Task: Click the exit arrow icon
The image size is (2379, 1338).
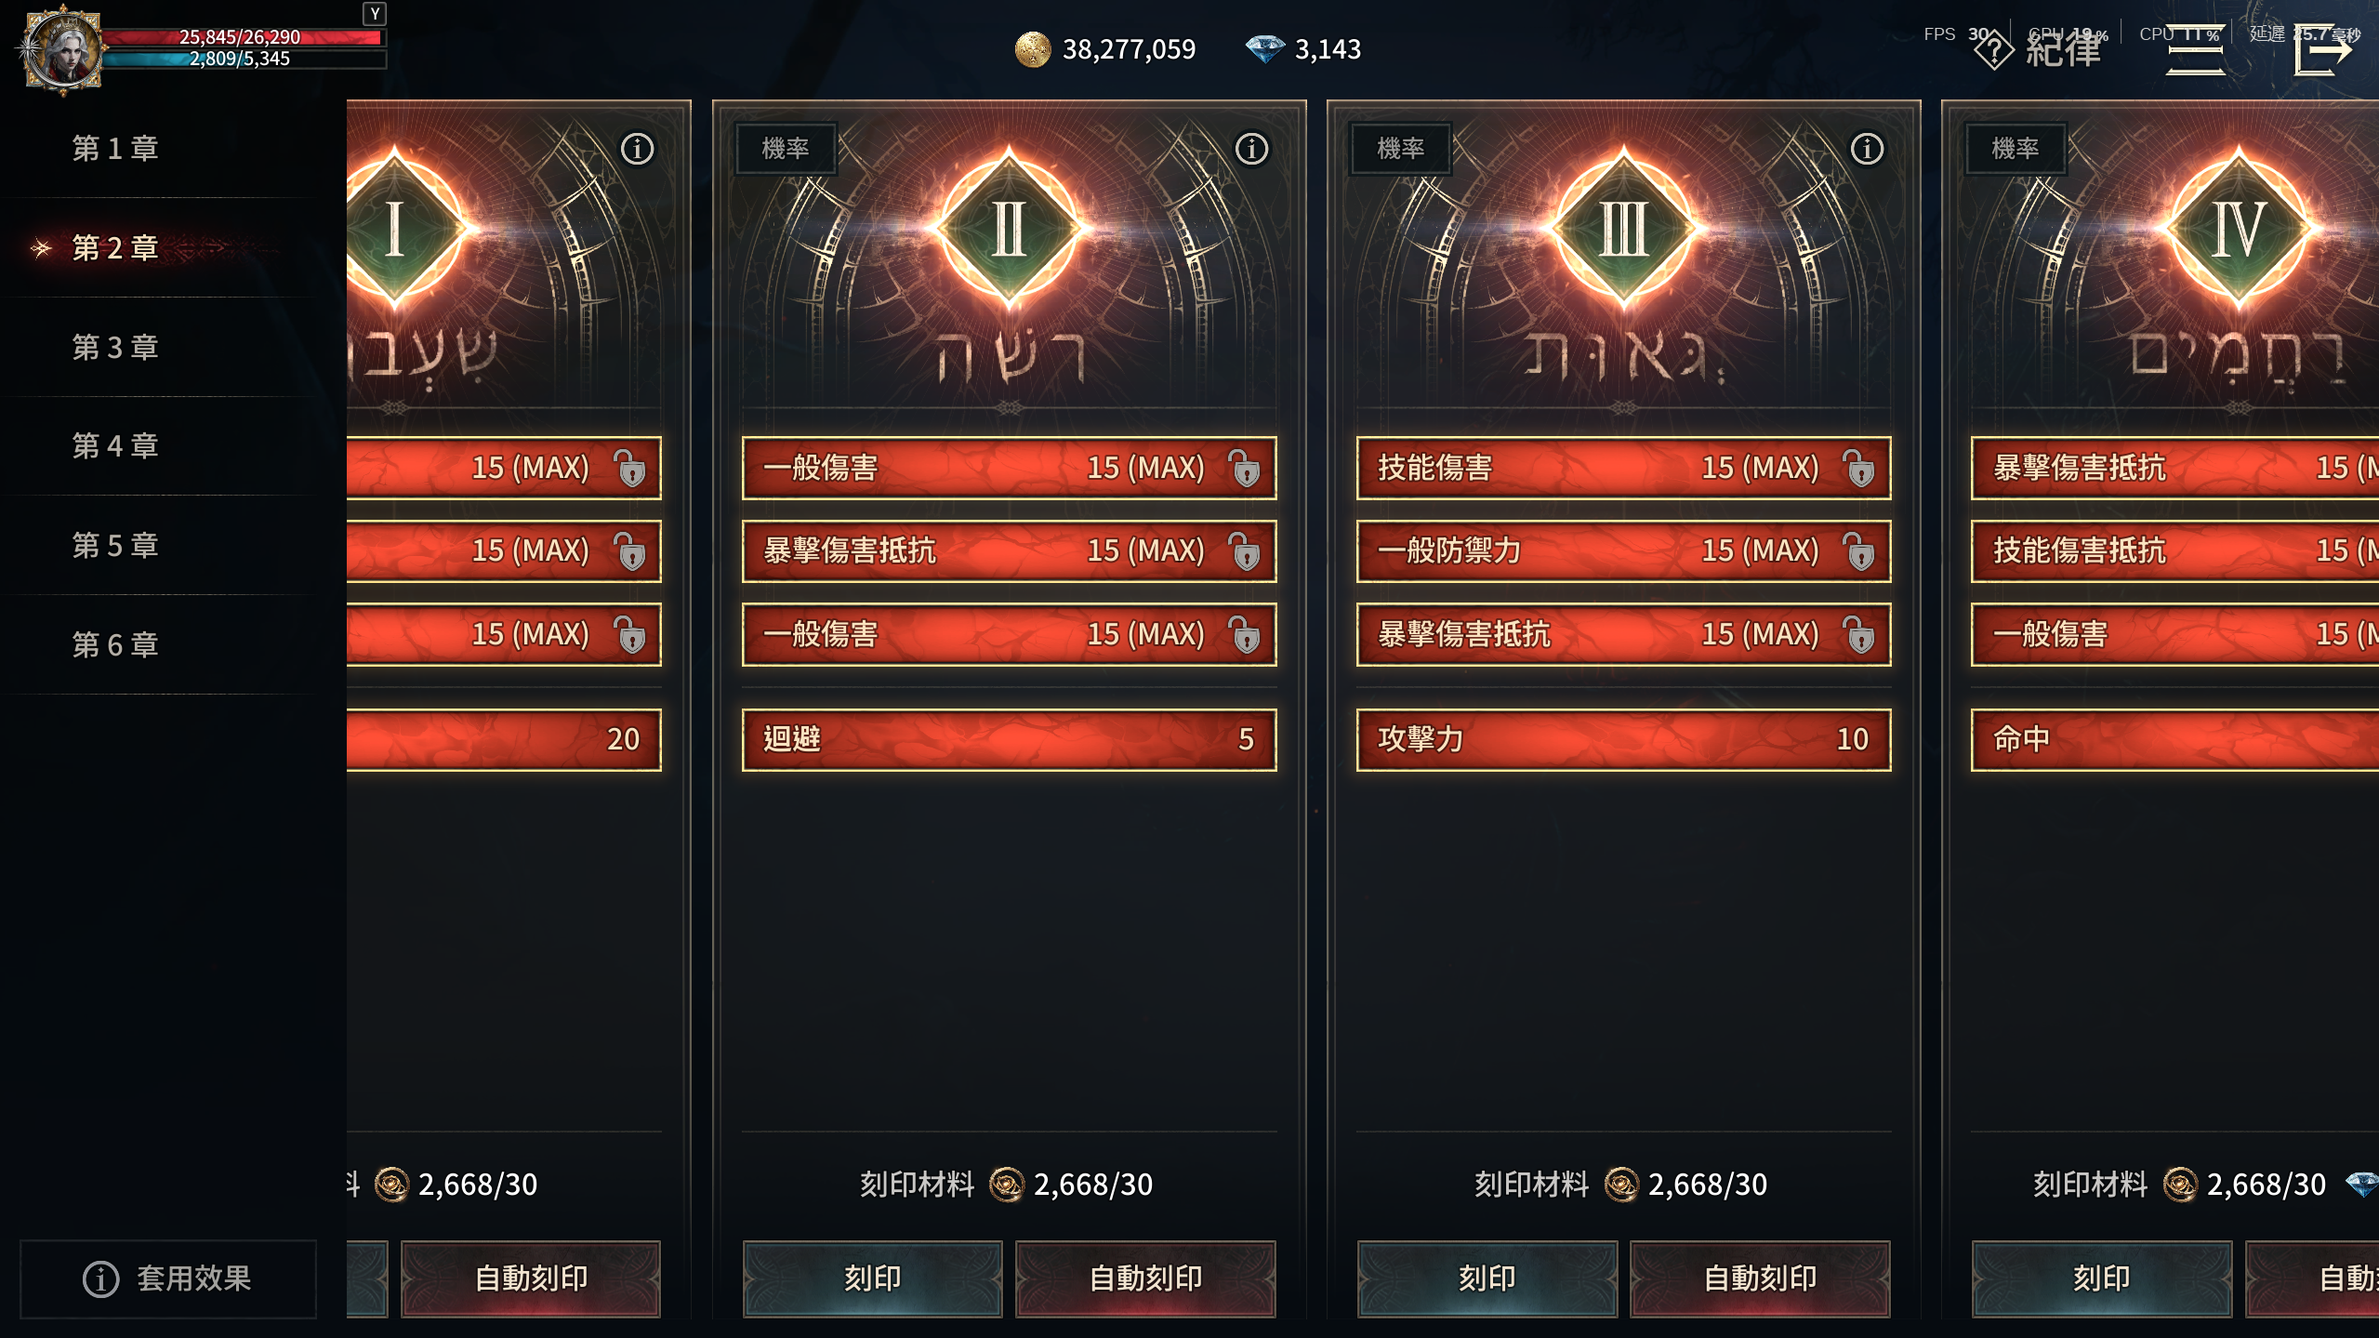Action: (x=2323, y=49)
